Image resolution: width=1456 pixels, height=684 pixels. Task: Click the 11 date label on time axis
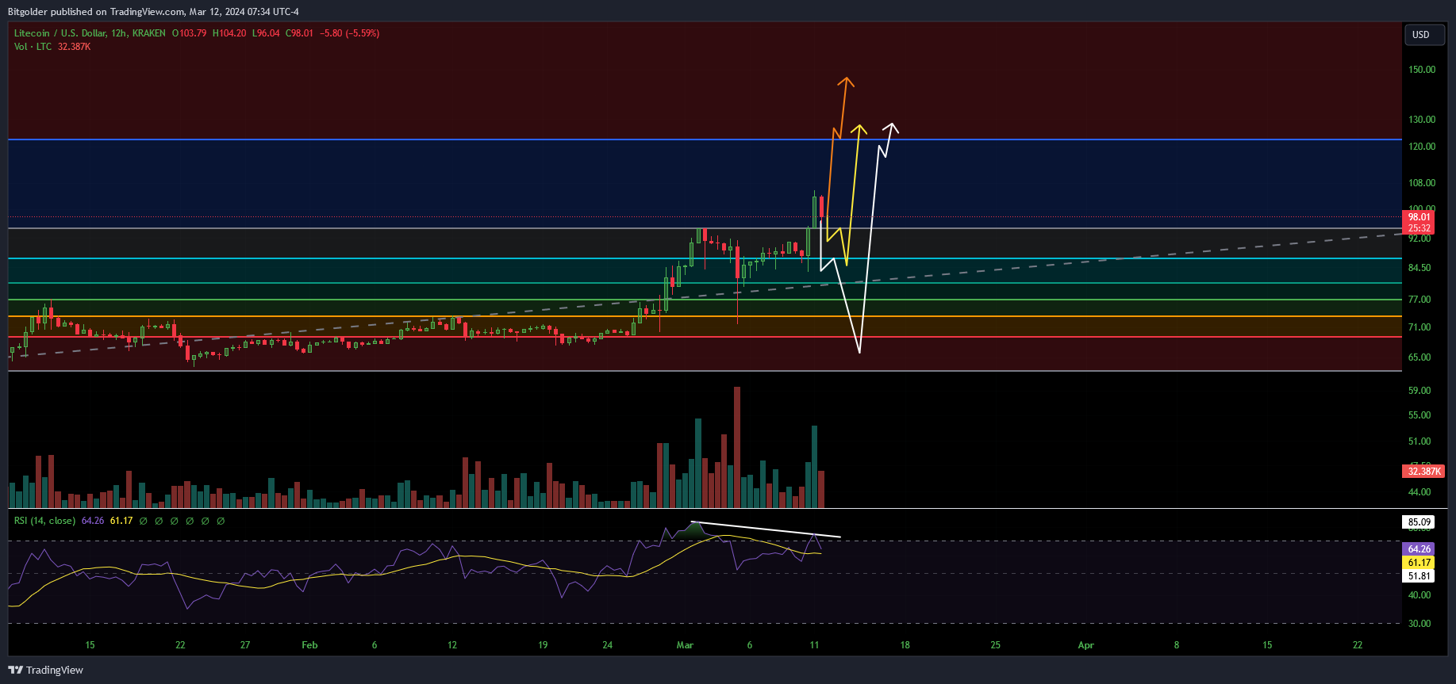(x=814, y=645)
